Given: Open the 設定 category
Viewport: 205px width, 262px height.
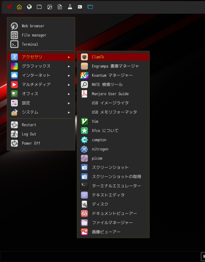Looking at the screenshot, I should (41, 103).
